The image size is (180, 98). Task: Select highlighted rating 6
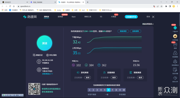(108, 90)
